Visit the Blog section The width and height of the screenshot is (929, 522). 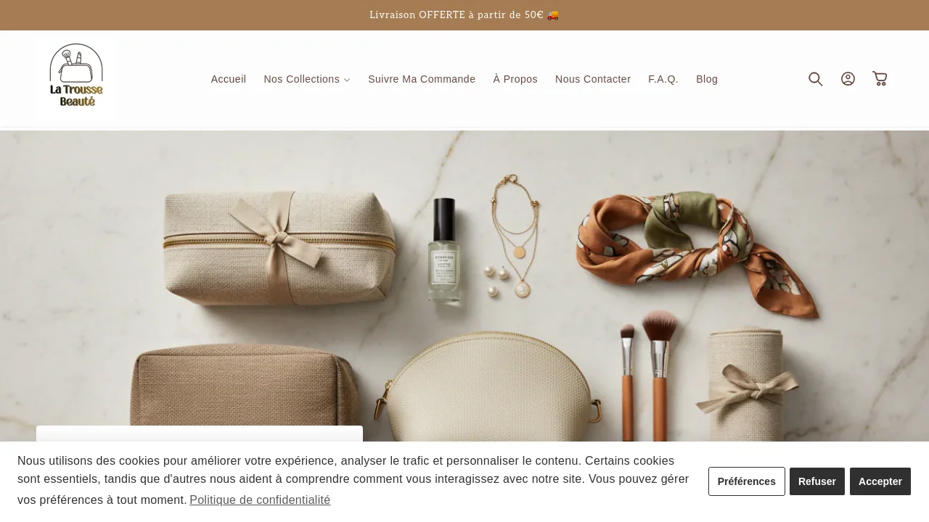tap(707, 79)
